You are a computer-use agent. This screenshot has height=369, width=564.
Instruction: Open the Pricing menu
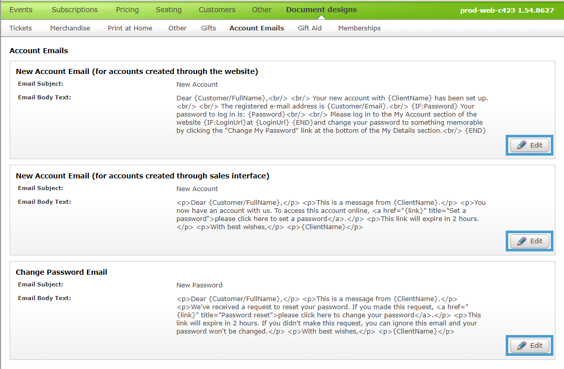(x=127, y=10)
